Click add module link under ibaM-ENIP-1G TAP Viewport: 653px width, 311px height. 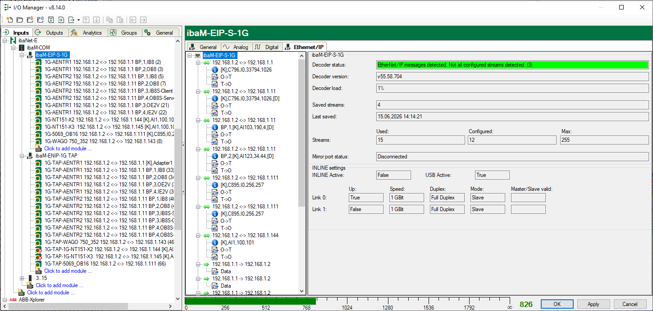click(68, 271)
